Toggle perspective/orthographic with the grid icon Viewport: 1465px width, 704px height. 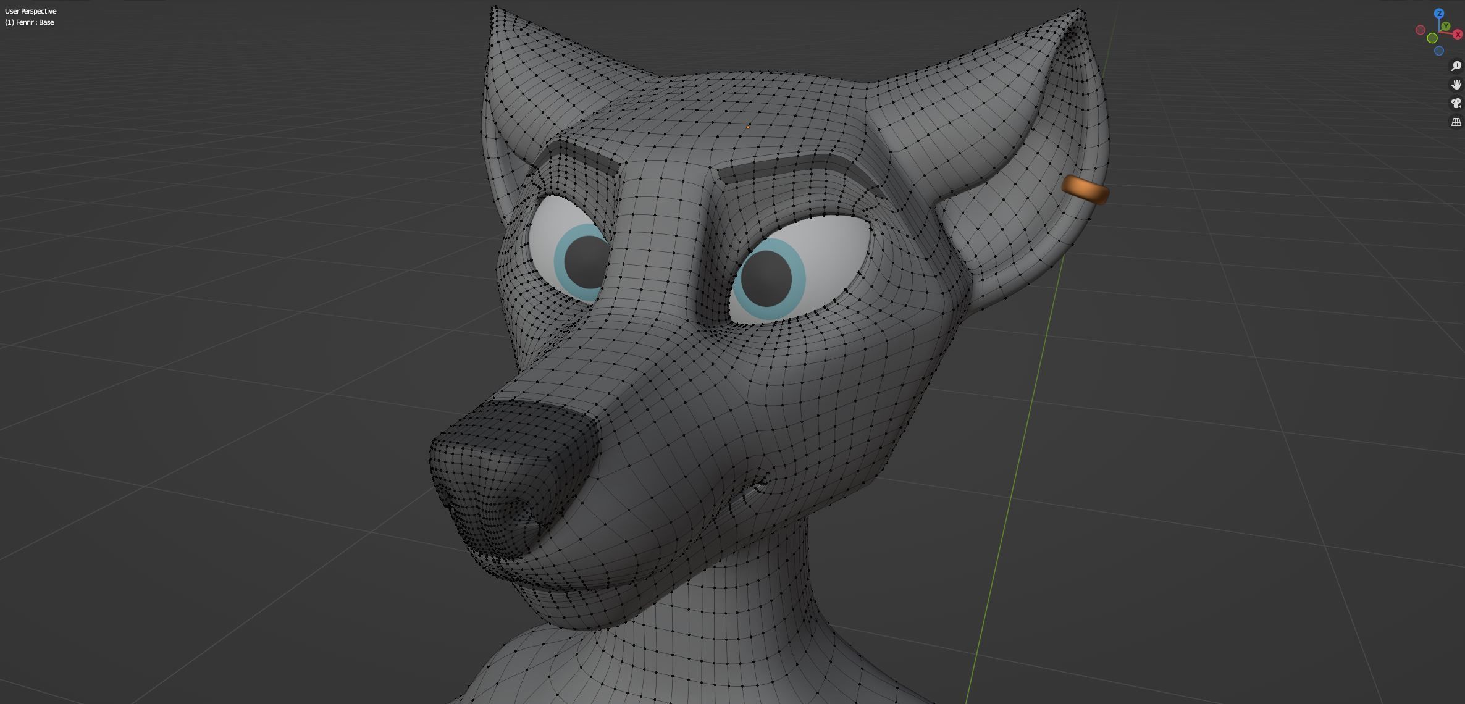click(x=1456, y=122)
